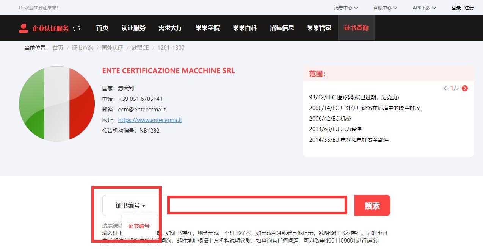
Task: Click the red 搜索 button
Action: pos(372,205)
